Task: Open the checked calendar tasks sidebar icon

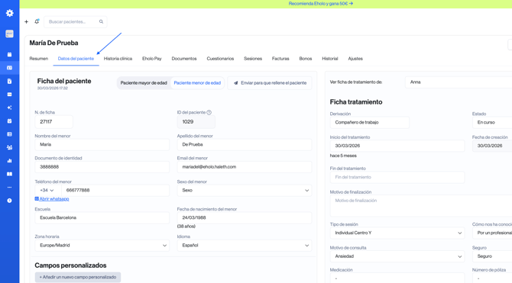Action: (x=9, y=121)
